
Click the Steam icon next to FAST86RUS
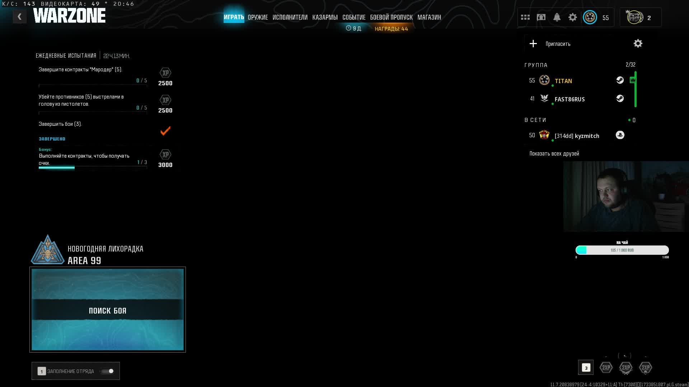point(620,99)
